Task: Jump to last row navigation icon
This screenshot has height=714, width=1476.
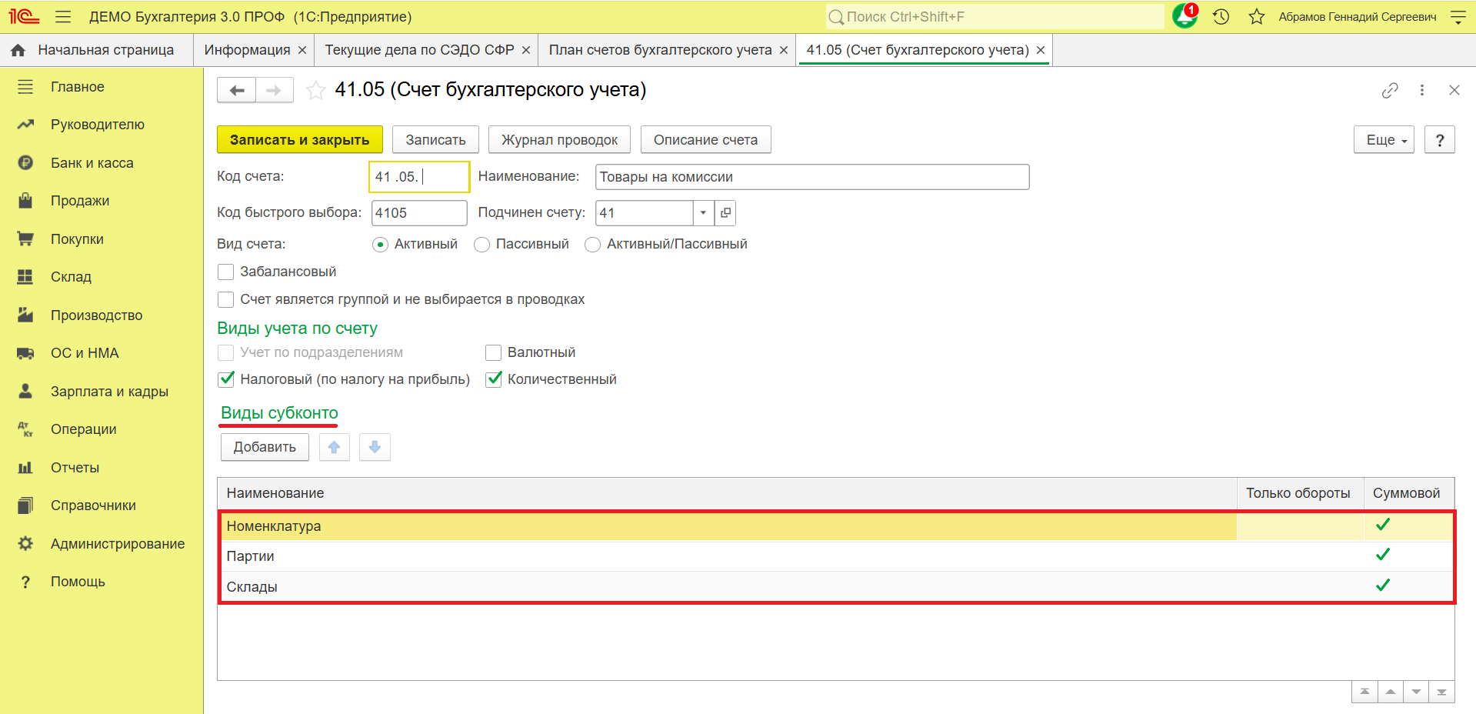Action: pos(1441,692)
